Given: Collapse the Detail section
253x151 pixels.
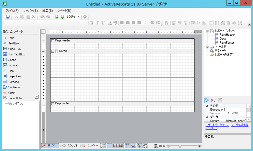Looking at the screenshot, I should pos(52,51).
